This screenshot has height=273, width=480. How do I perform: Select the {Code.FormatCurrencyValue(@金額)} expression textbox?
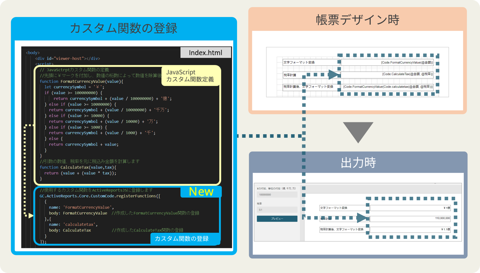coord(387,62)
